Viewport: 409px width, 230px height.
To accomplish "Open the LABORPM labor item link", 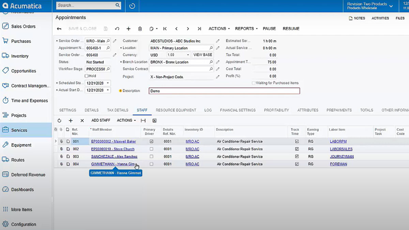I will coord(338,141).
